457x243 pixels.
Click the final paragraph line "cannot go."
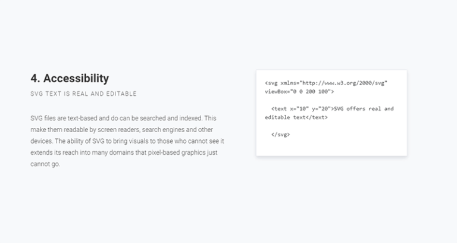[x=45, y=164]
